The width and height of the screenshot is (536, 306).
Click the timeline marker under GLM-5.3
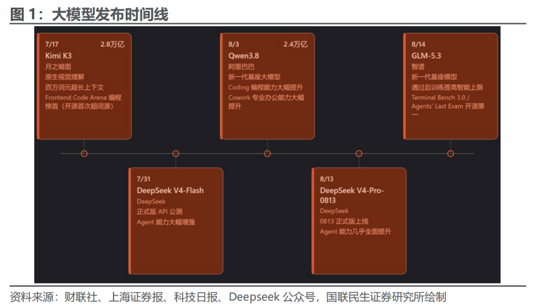tap(451, 154)
